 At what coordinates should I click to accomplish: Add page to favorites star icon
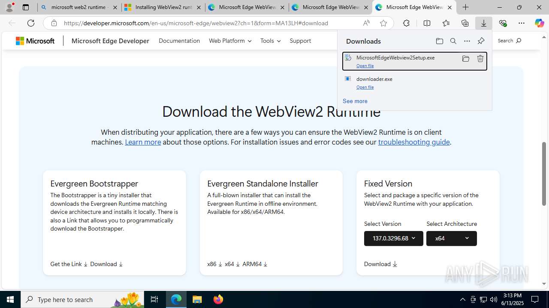[x=383, y=23]
